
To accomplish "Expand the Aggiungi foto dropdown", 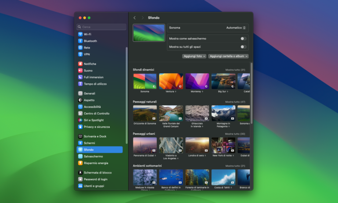I will click(194, 56).
